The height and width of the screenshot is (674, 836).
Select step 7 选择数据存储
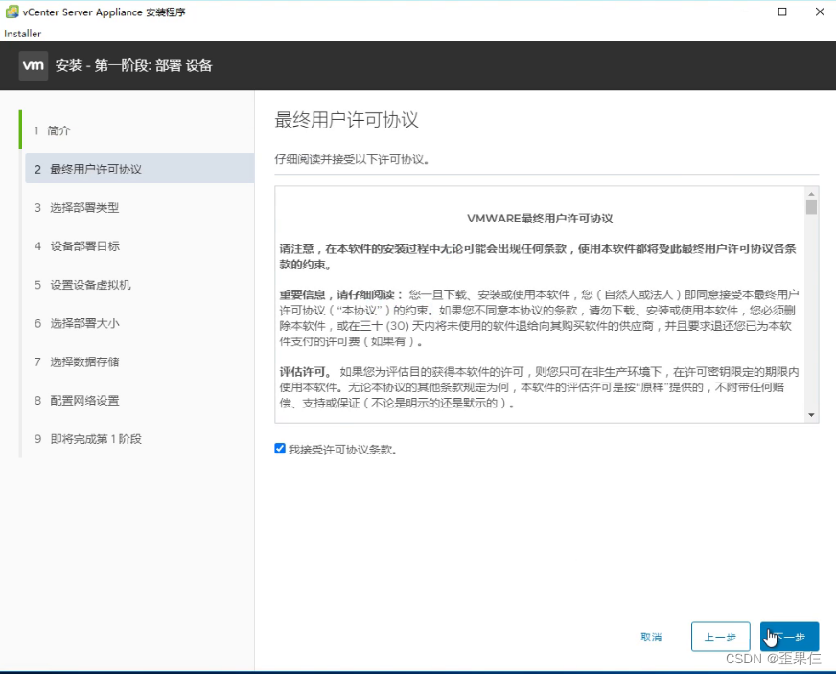pos(77,361)
